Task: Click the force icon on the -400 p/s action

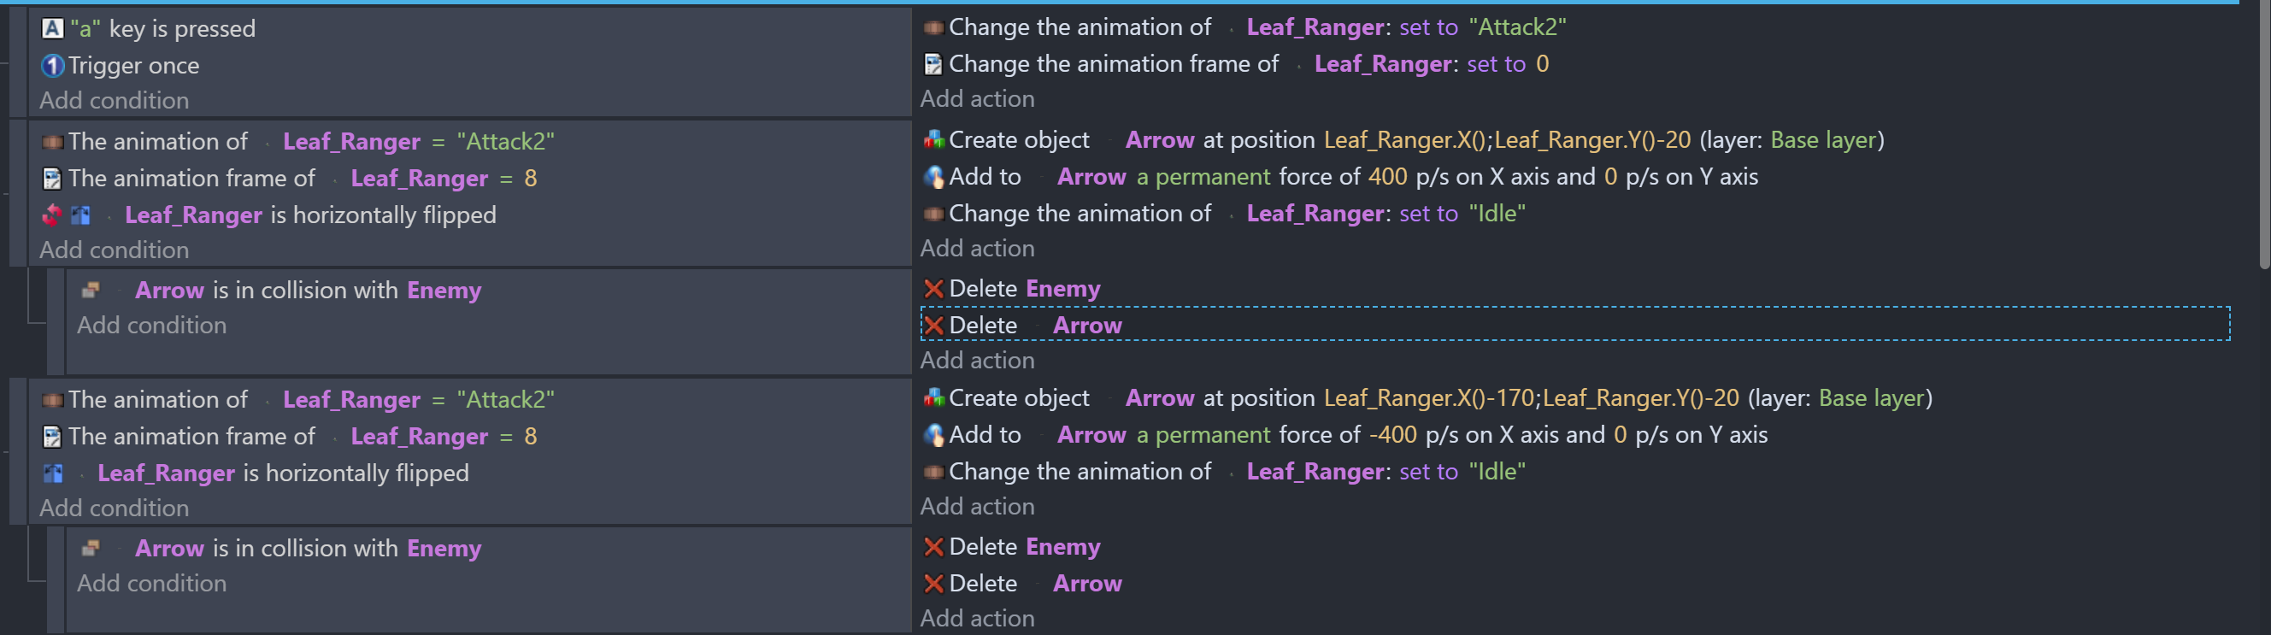Action: click(933, 435)
